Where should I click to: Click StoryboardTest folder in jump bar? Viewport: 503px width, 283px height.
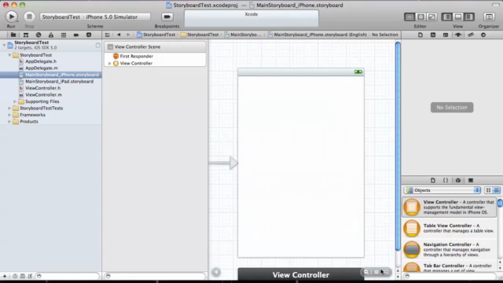[x=200, y=35]
